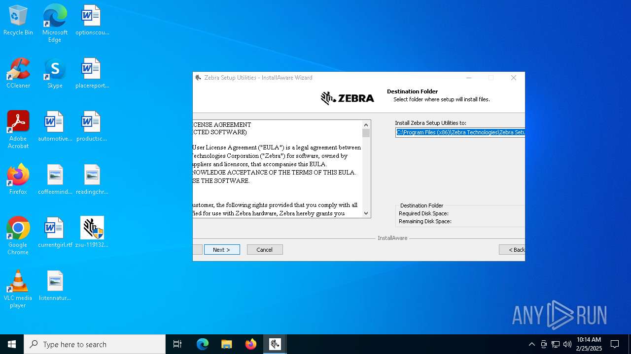Screen dimensions: 631x354
Task: Select placereport... Word document on desktop
Action: point(92,74)
